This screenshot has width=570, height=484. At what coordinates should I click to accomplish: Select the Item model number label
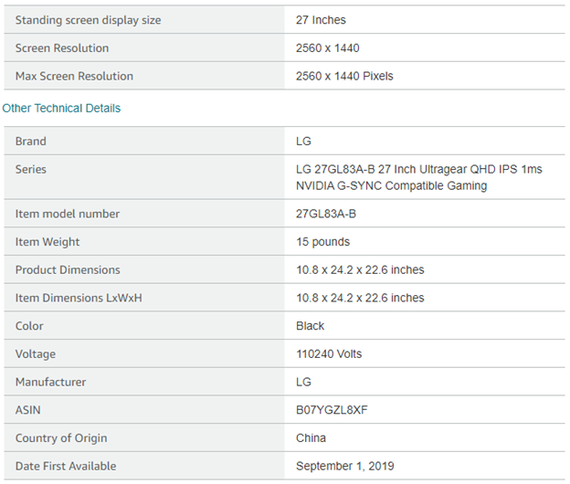point(68,214)
